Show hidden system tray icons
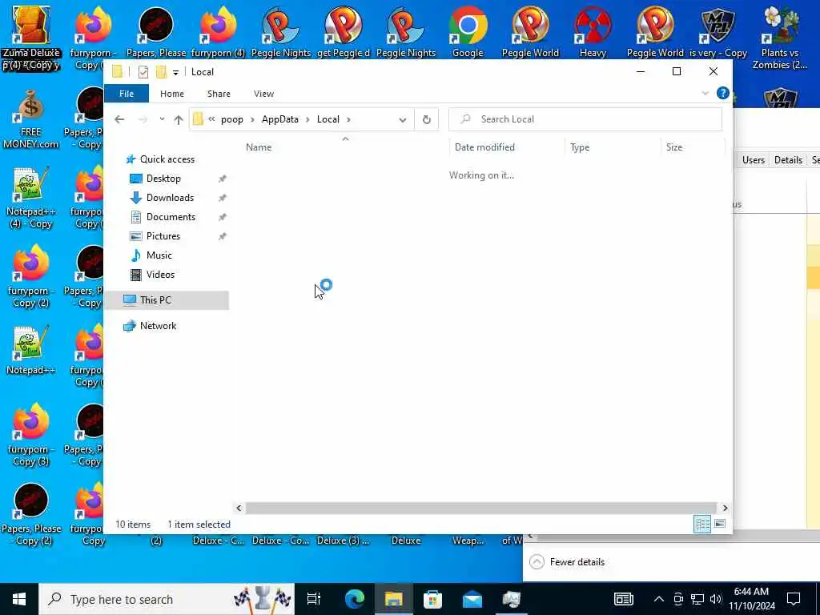The width and height of the screenshot is (820, 615). pyautogui.click(x=659, y=599)
